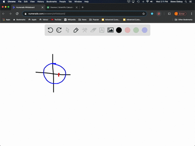Open the Steve Oleksy user menu

coord(176,2)
